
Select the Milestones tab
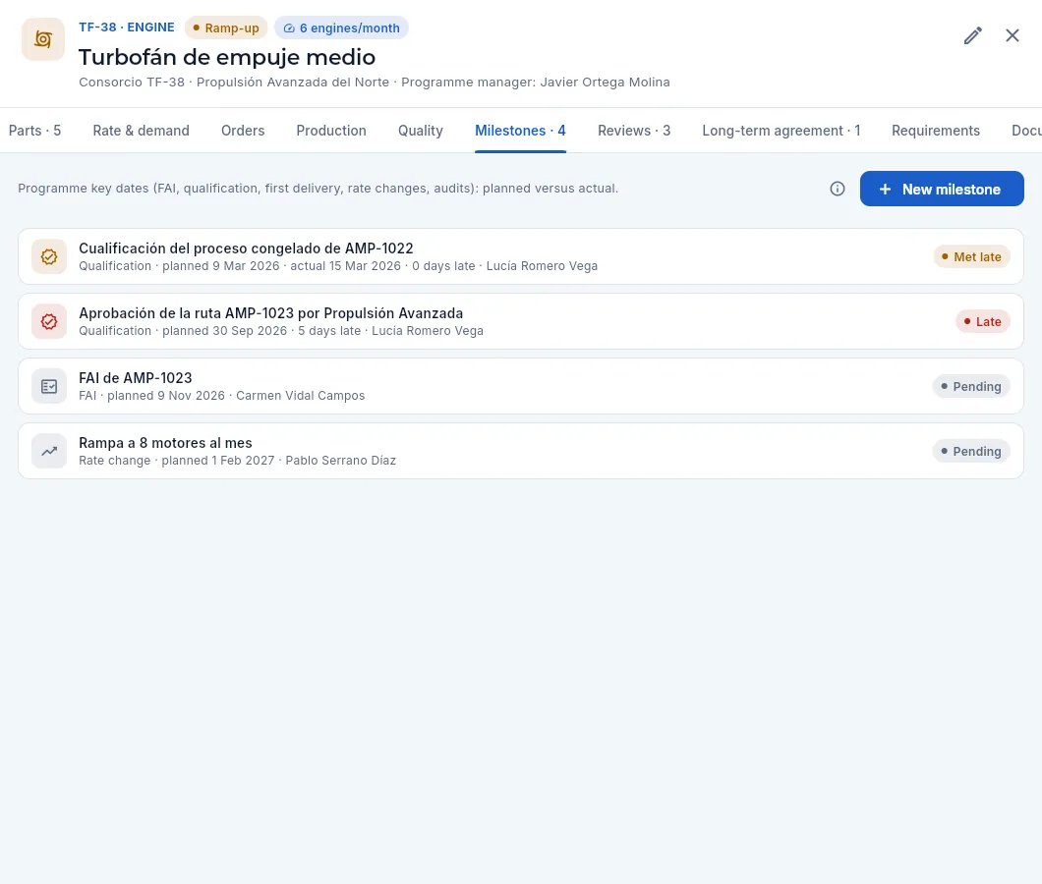click(520, 131)
